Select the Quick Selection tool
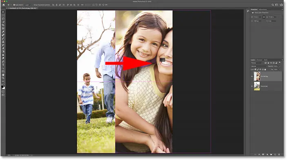Screen dimensions: 287x160 (x=3, y=22)
